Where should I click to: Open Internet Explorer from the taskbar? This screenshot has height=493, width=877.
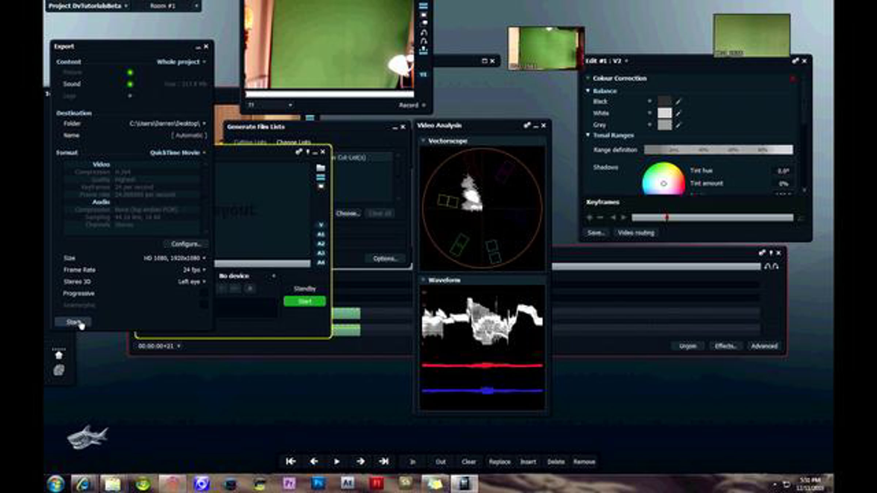[83, 484]
